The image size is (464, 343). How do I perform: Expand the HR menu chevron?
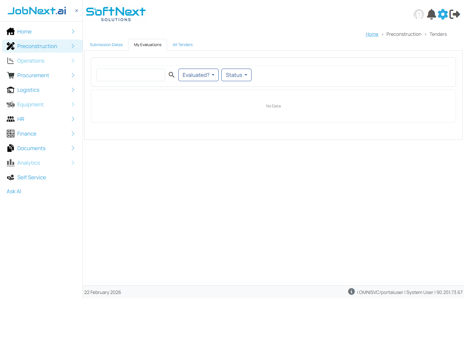coord(73,119)
